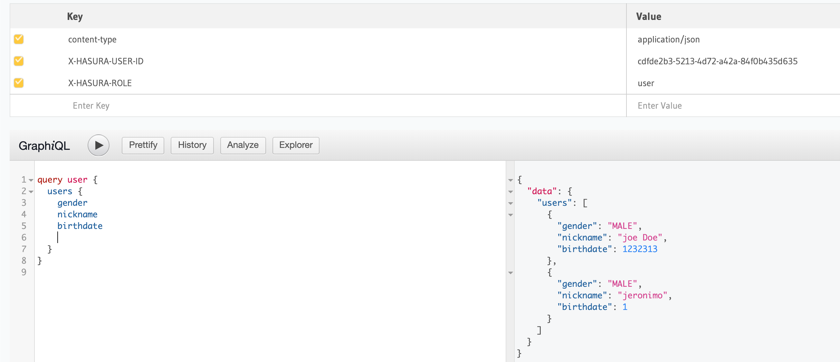This screenshot has width=840, height=362.
Task: Collapse the second user object in results
Action: coord(510,273)
